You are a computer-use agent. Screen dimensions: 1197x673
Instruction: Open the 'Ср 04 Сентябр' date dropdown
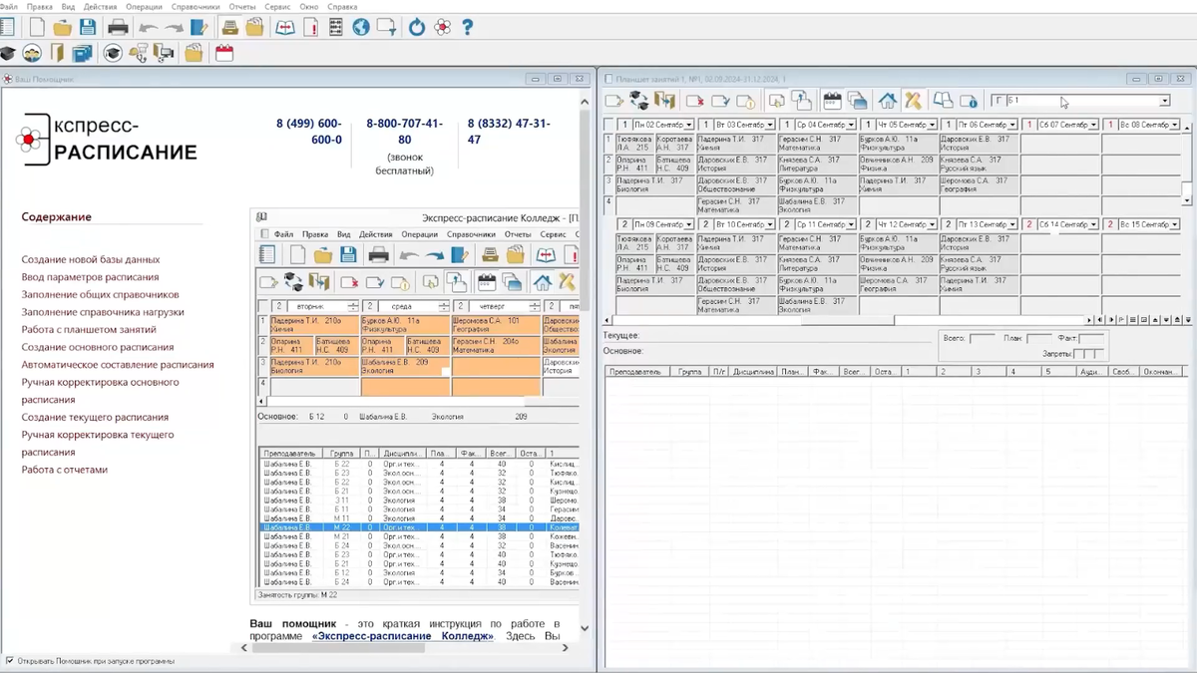point(851,126)
